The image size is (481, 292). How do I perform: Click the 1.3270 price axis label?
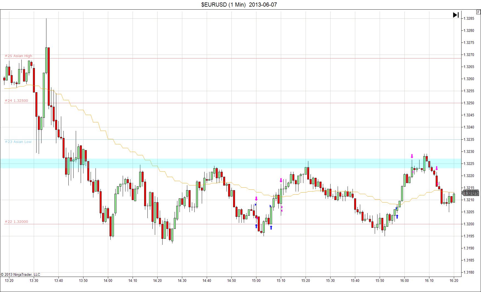pyautogui.click(x=469, y=55)
